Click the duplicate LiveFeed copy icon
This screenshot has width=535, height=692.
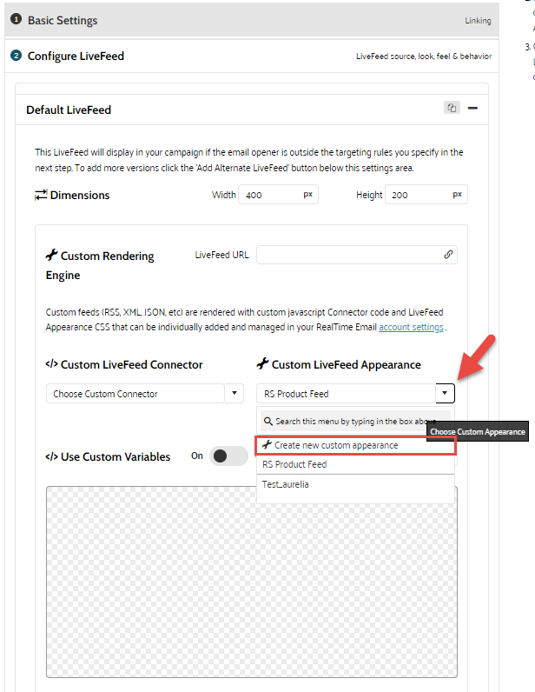point(452,108)
